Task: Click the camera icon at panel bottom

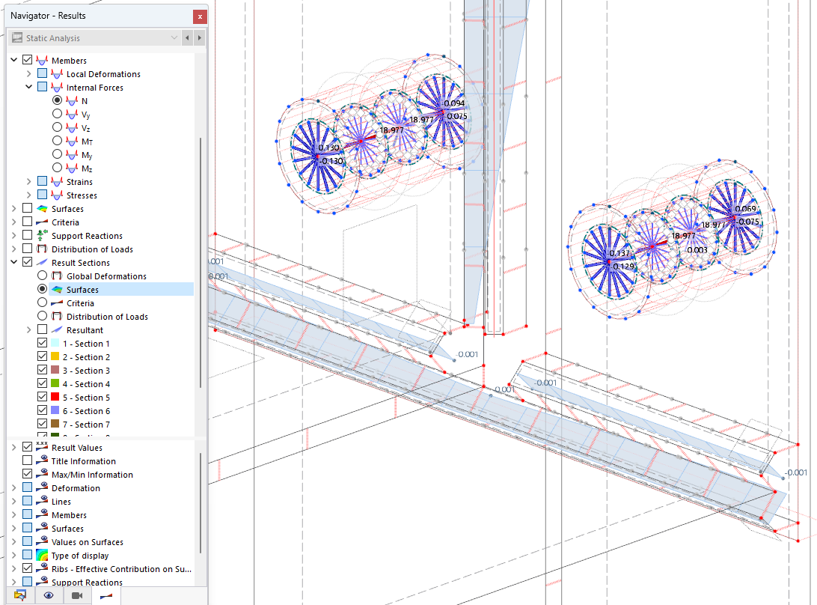Action: (x=77, y=594)
